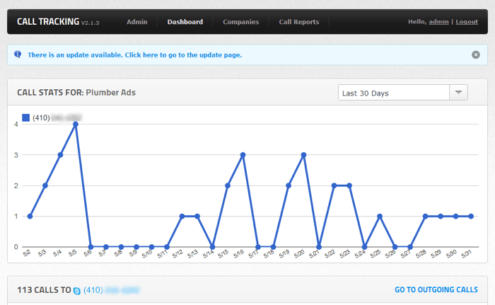The width and height of the screenshot is (495, 305).
Task: Select the 5/25 data point on the graph
Action: (x=380, y=217)
